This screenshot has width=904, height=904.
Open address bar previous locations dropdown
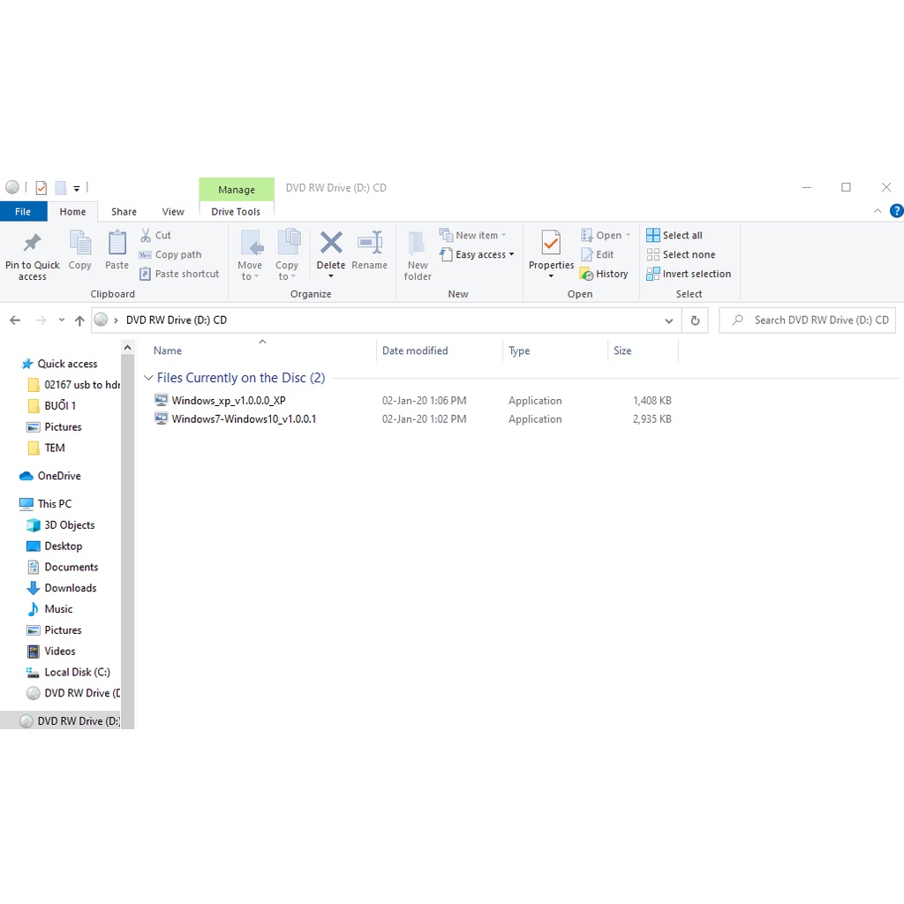click(668, 320)
